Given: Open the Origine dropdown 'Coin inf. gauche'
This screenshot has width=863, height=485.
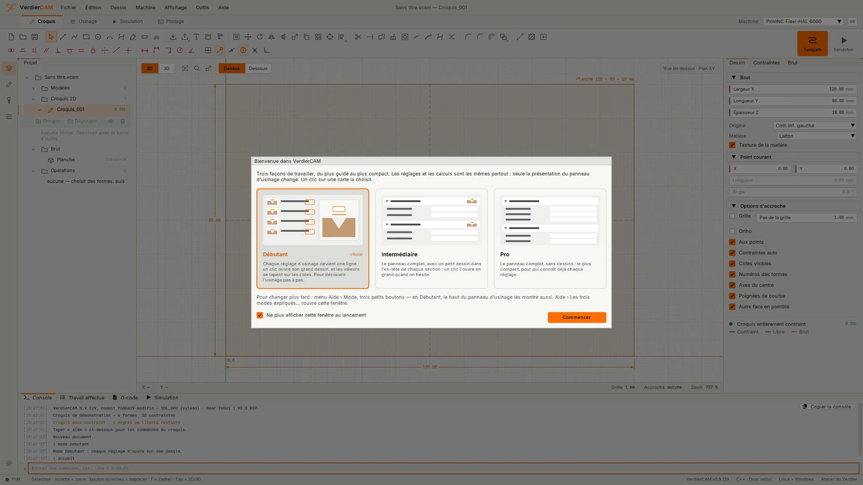Looking at the screenshot, I should point(814,126).
